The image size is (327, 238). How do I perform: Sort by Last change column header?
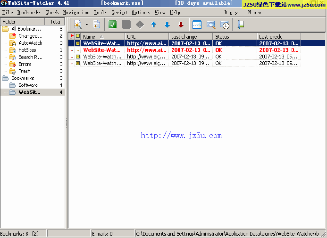(x=191, y=36)
